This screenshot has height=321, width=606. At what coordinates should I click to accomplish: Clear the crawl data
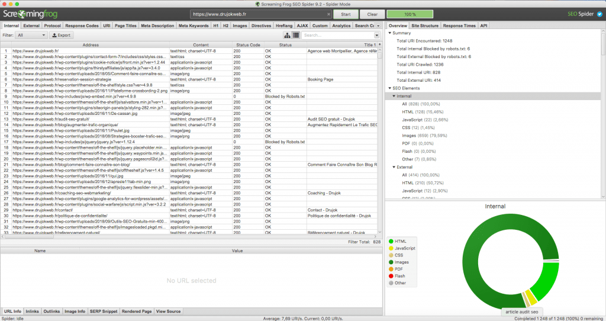point(372,14)
